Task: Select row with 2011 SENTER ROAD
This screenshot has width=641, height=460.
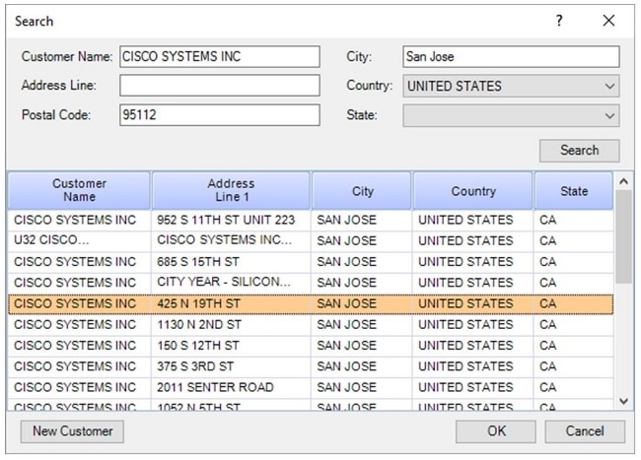Action: click(311, 387)
